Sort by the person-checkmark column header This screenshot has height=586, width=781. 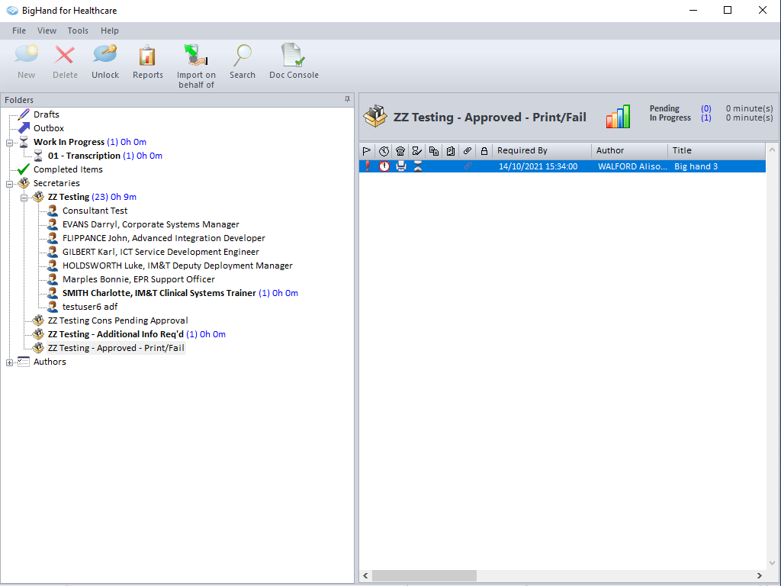417,150
